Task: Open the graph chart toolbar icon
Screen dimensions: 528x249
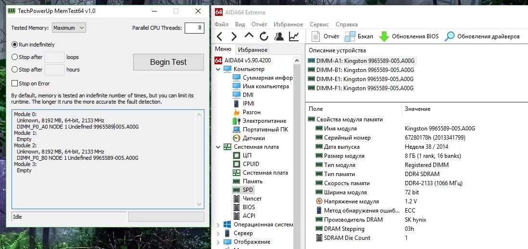Action: click(x=294, y=36)
